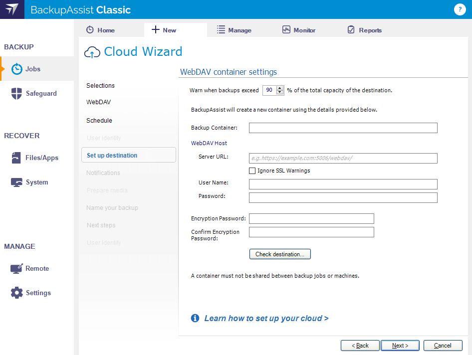Click the Safeguard shield icon

tap(16, 94)
